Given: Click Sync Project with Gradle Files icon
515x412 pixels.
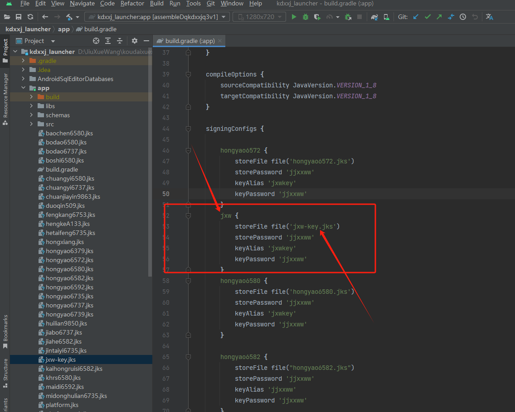Looking at the screenshot, I should pyautogui.click(x=374, y=17).
